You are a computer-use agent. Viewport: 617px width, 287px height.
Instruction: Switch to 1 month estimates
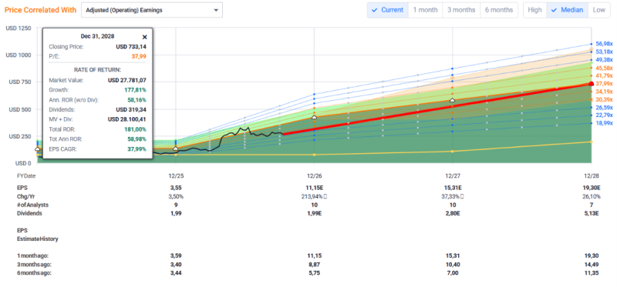pos(426,10)
